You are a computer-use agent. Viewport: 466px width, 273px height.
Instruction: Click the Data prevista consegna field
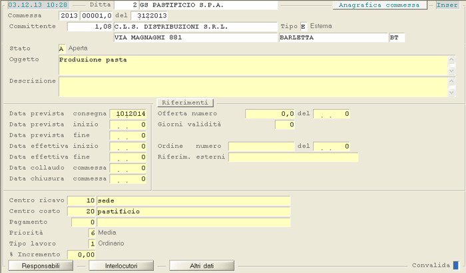point(128,114)
